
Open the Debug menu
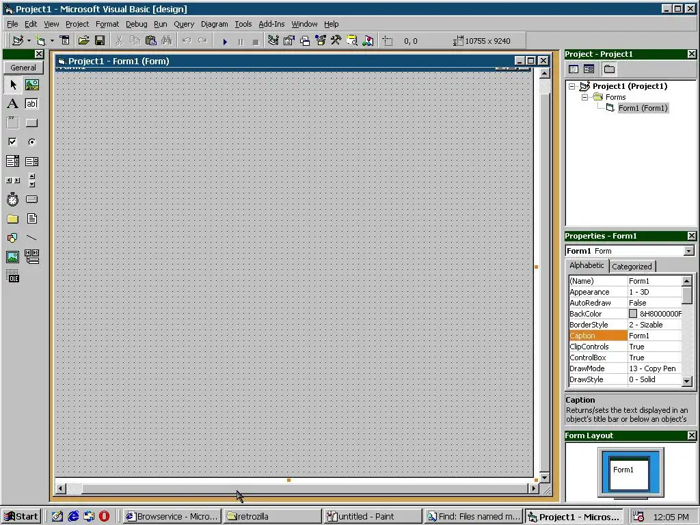click(136, 24)
